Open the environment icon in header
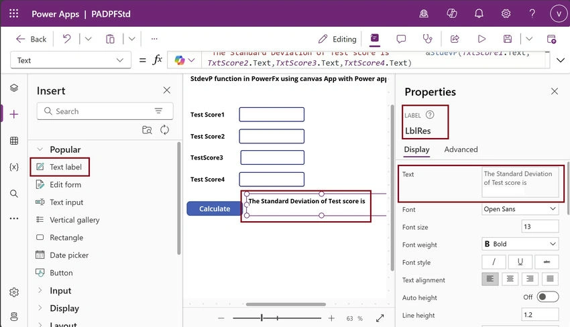 (424, 14)
